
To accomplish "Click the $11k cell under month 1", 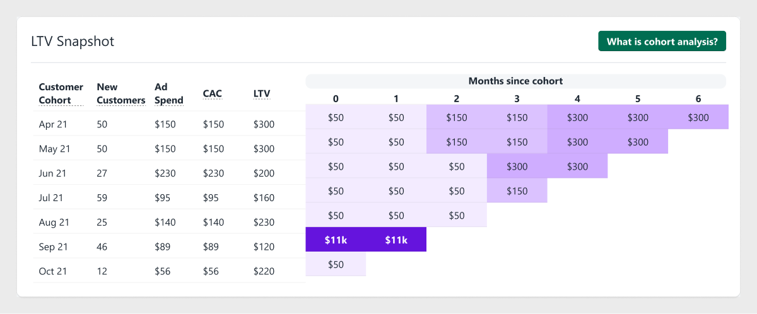I will point(396,240).
